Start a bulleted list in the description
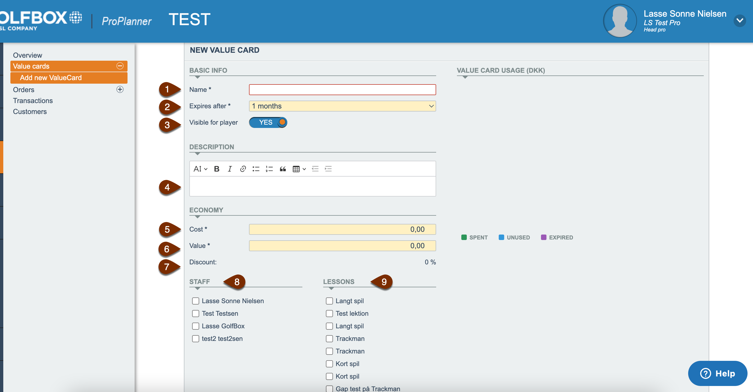The width and height of the screenshot is (753, 392). point(256,169)
